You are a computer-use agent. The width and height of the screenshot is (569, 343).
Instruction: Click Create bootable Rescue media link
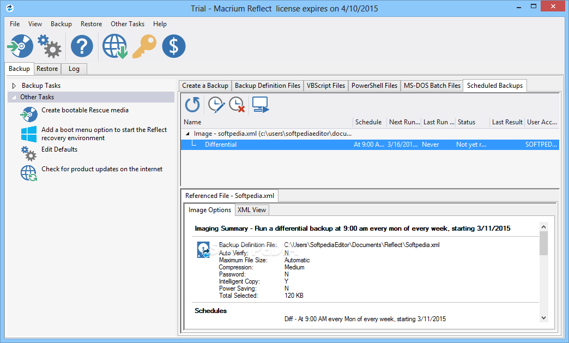click(x=85, y=110)
